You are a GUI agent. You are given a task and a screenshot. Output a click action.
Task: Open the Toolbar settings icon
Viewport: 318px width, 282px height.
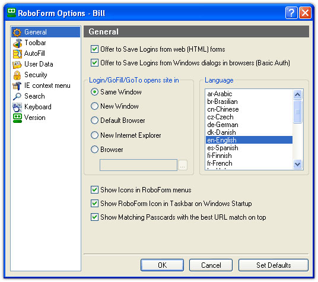pos(17,43)
